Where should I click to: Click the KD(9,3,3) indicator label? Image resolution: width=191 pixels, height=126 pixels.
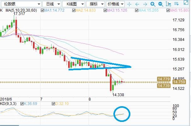coord(8,104)
